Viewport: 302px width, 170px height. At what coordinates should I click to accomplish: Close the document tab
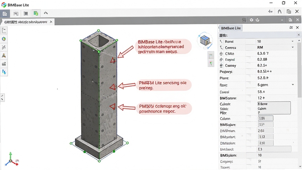tap(51, 22)
